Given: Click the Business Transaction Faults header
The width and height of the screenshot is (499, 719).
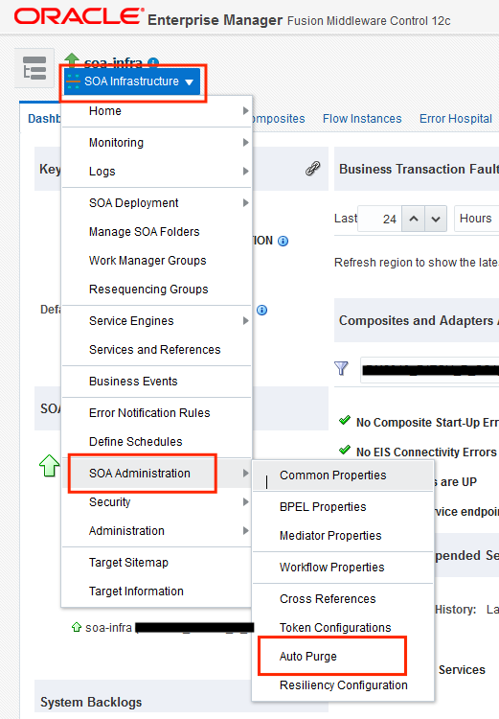Looking at the screenshot, I should coord(419,169).
